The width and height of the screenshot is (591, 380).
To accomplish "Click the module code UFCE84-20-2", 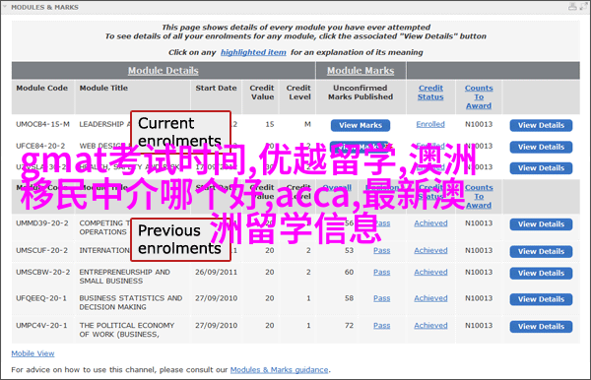I will pos(40,146).
